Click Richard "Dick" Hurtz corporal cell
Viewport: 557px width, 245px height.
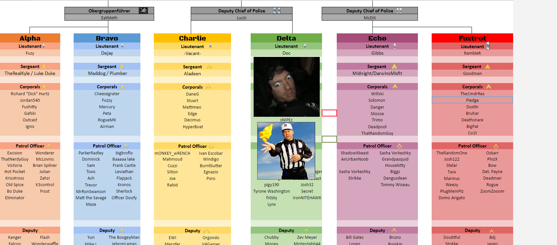point(30,94)
